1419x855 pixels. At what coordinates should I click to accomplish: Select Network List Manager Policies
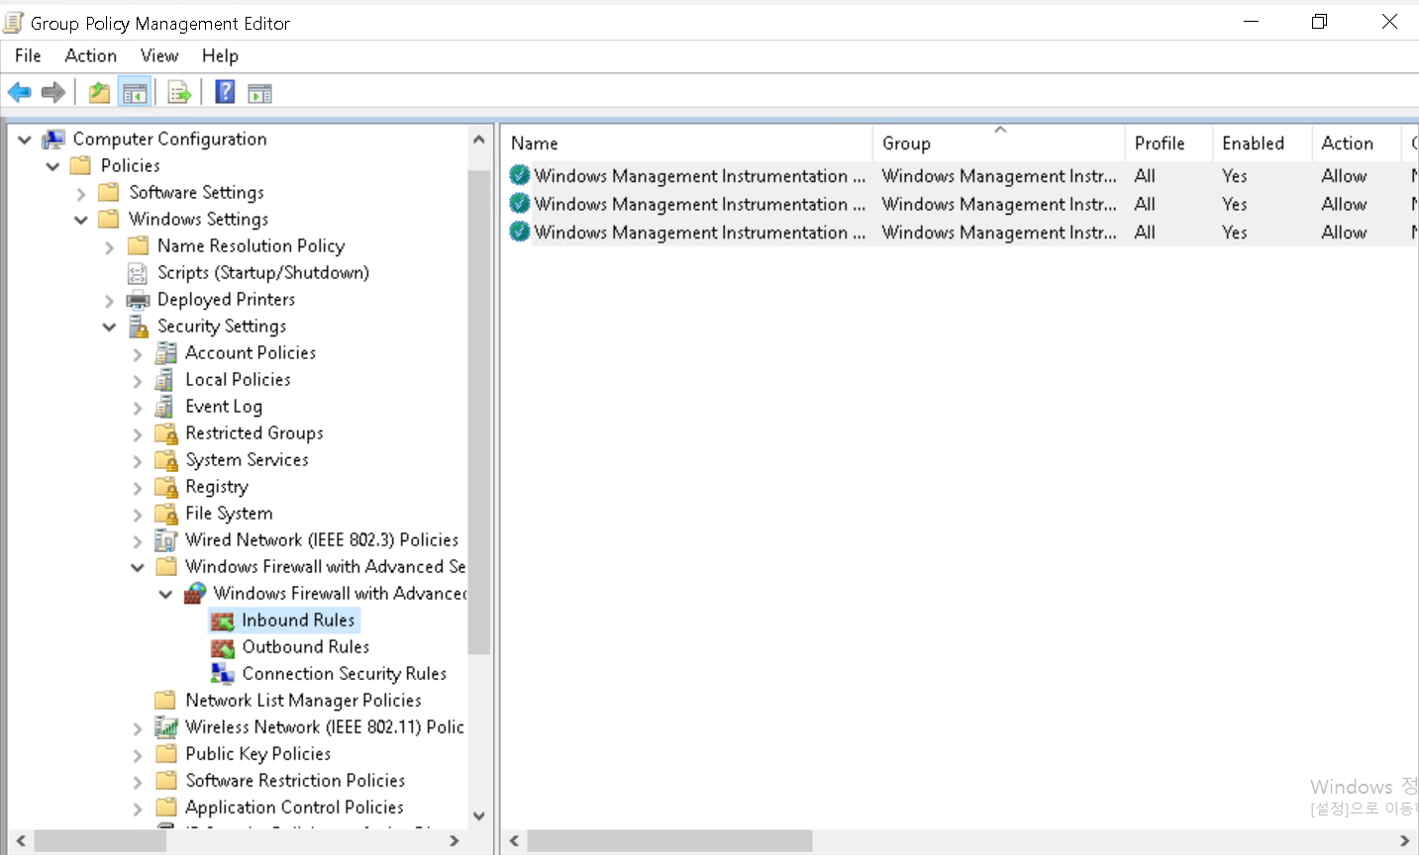pyautogui.click(x=303, y=701)
